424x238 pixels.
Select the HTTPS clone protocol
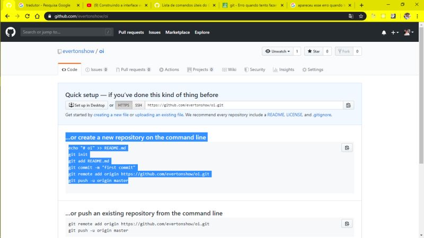(123, 105)
